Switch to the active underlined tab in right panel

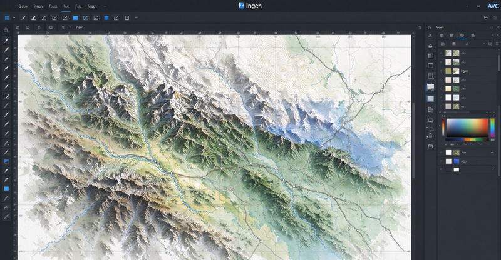coord(462,36)
